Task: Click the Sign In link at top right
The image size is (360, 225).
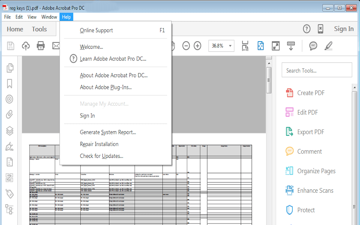Action: (x=344, y=29)
